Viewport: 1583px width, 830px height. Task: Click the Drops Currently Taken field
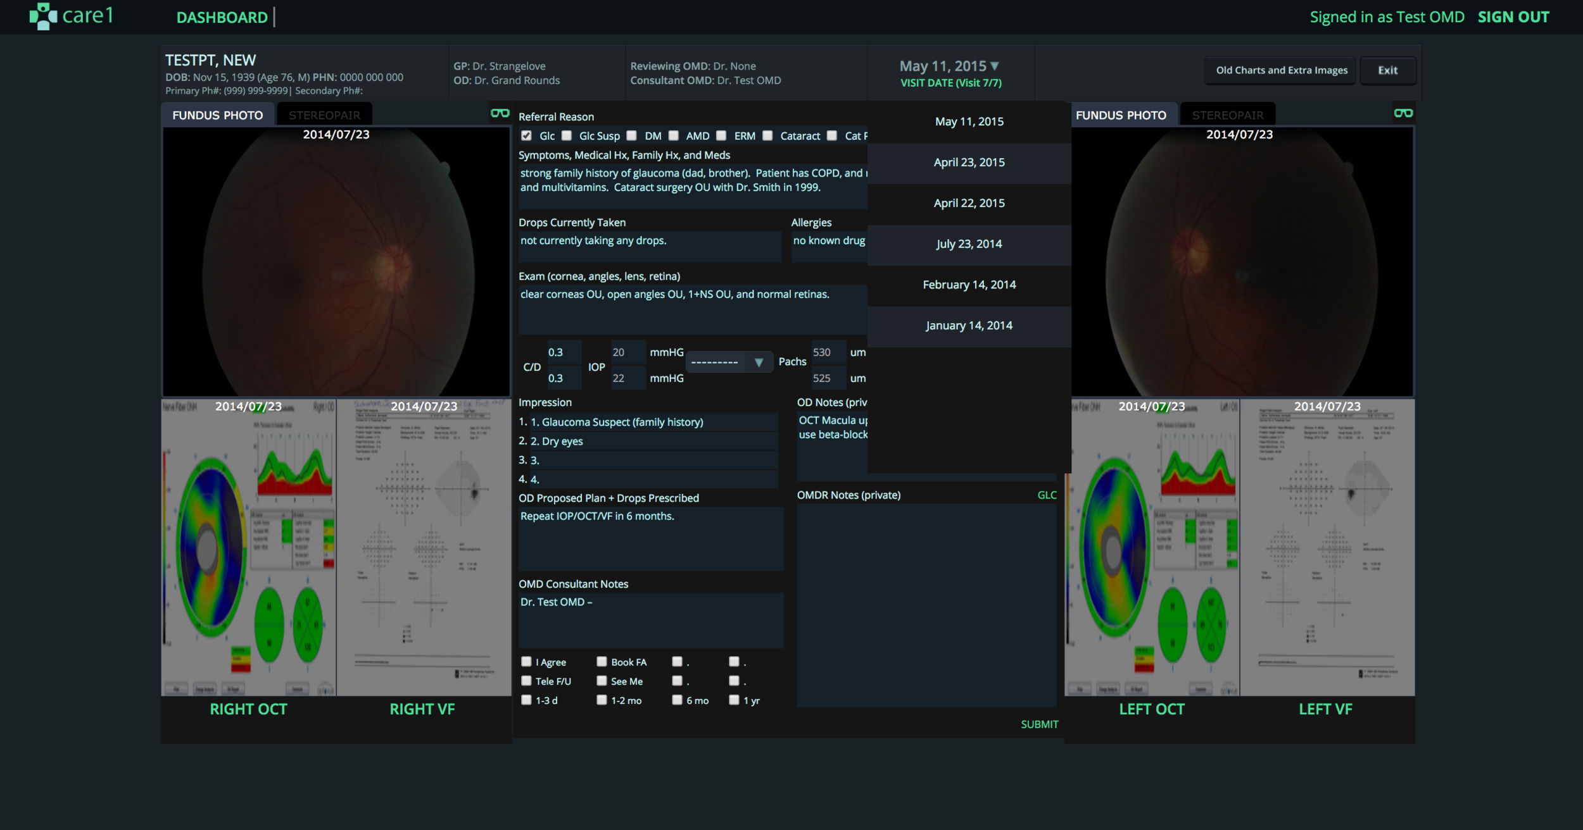(650, 246)
